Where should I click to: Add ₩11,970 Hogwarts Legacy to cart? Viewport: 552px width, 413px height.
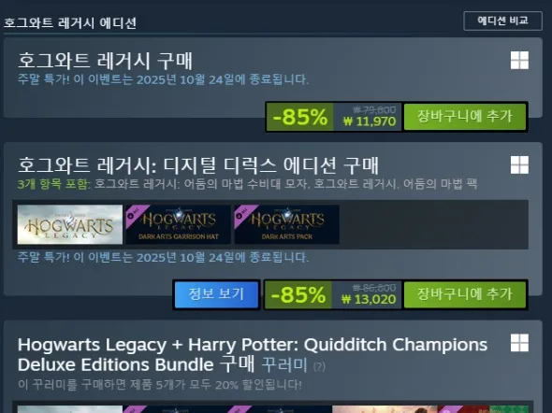click(465, 117)
